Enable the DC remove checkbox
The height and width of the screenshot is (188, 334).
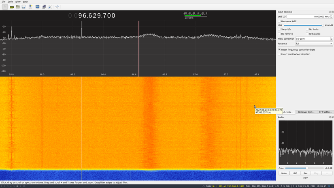click(x=279, y=34)
